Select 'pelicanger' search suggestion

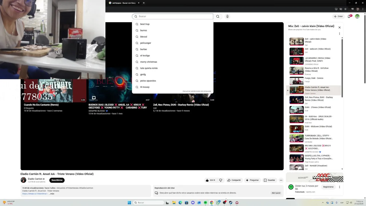[x=172, y=43]
